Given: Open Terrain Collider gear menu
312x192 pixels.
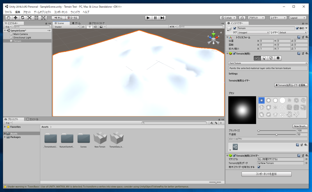Looking at the screenshot, I should point(307,155).
